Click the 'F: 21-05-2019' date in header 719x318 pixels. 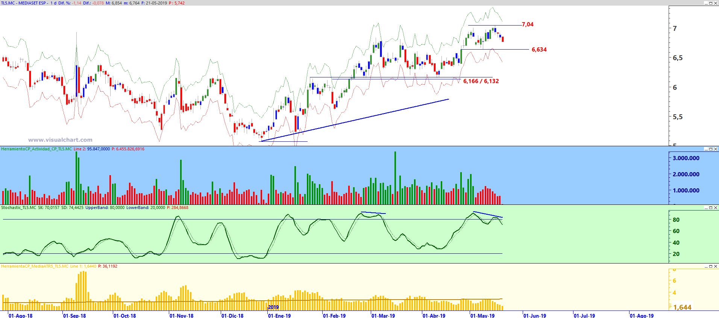(154, 3)
